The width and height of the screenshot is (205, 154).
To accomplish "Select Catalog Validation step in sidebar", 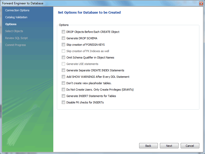I will click(16, 17).
